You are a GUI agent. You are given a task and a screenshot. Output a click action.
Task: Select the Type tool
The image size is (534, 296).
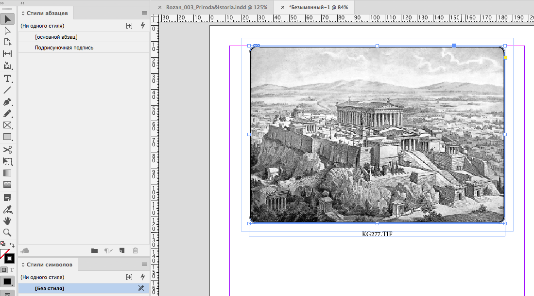tap(7, 78)
